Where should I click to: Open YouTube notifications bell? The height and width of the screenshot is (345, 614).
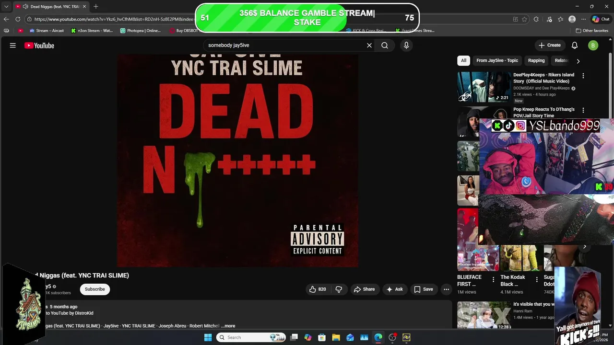pos(575,45)
